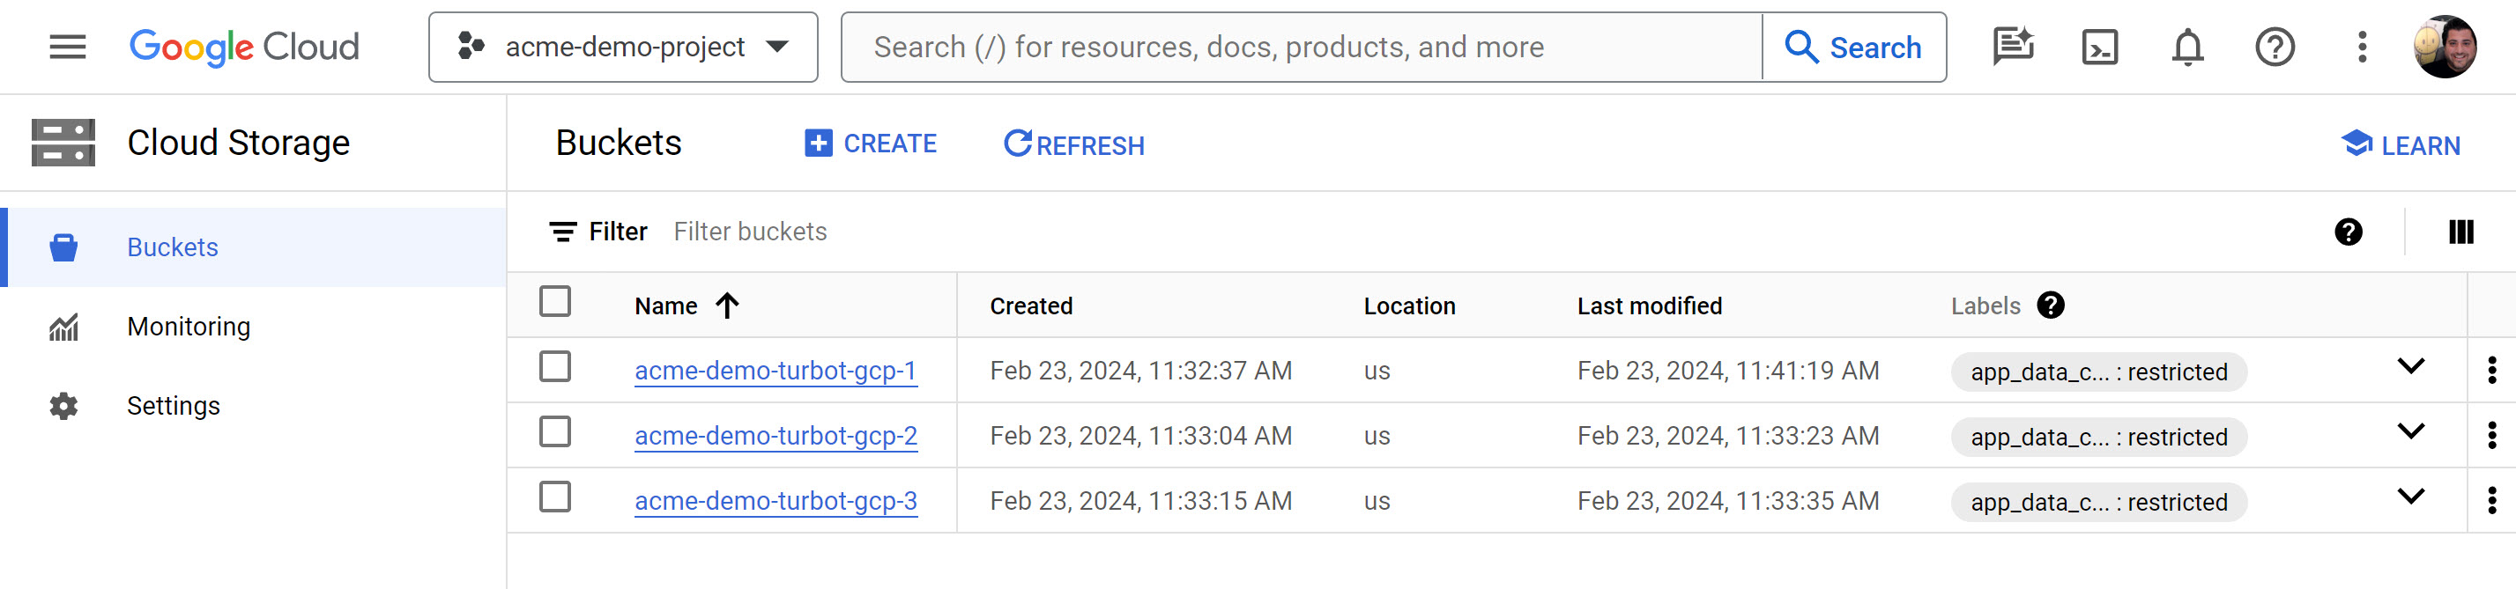This screenshot has width=2516, height=589.
Task: Click the Labels column header
Action: 1985,306
